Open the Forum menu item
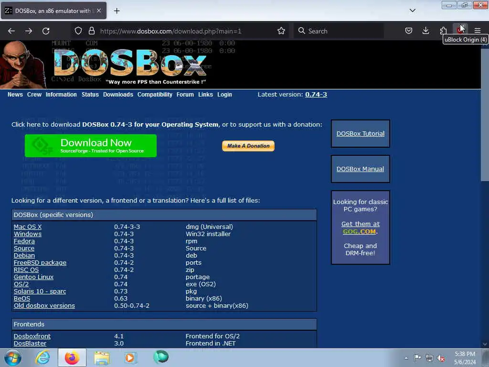The image size is (489, 367). 185,95
